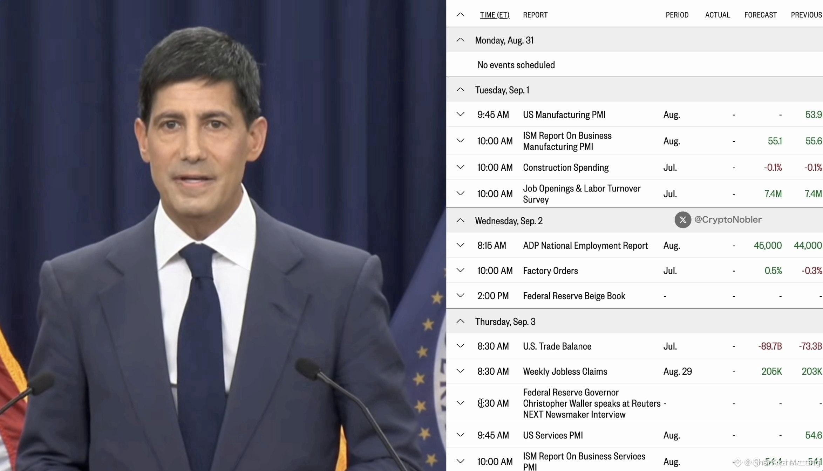The height and width of the screenshot is (471, 823).
Task: Expand the Weekly Jobless Claims row
Action: [x=460, y=371]
